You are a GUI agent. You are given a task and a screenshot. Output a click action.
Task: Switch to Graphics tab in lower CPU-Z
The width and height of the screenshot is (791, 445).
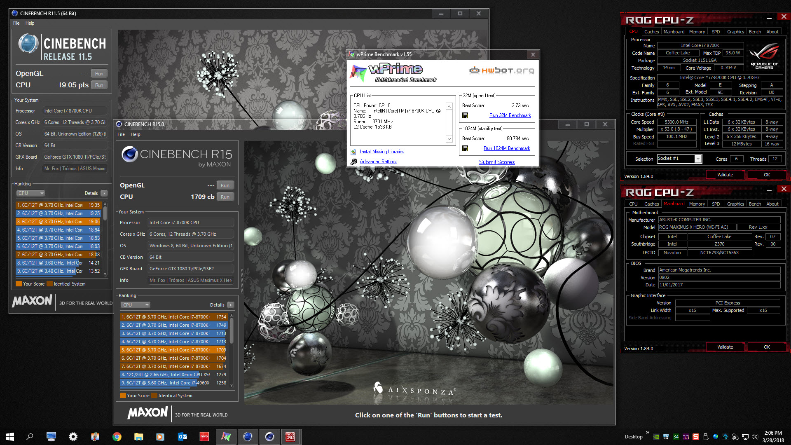pyautogui.click(x=735, y=204)
